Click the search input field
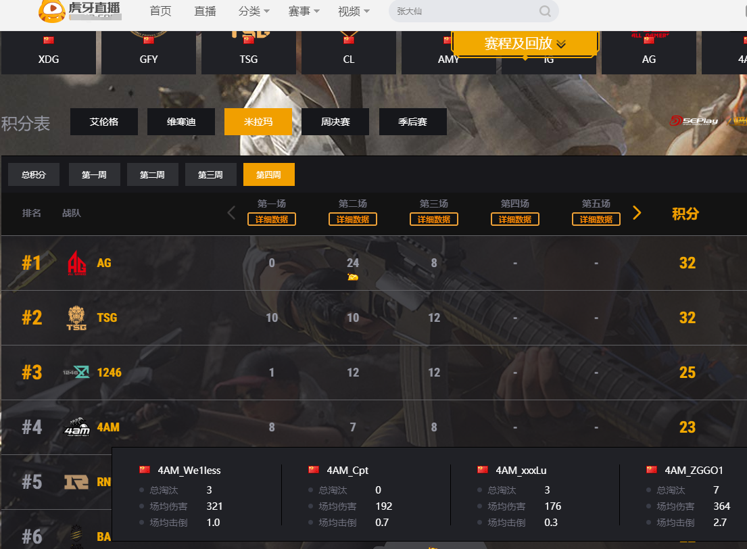Image resolution: width=747 pixels, height=549 pixels. (464, 11)
